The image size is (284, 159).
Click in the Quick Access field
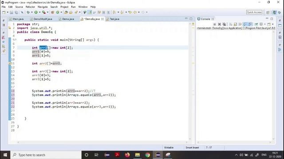[254, 12]
